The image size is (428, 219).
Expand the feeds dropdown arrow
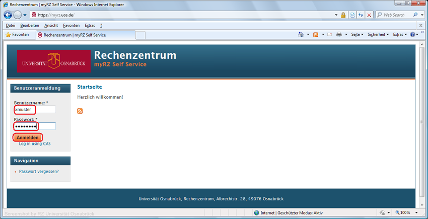point(323,35)
